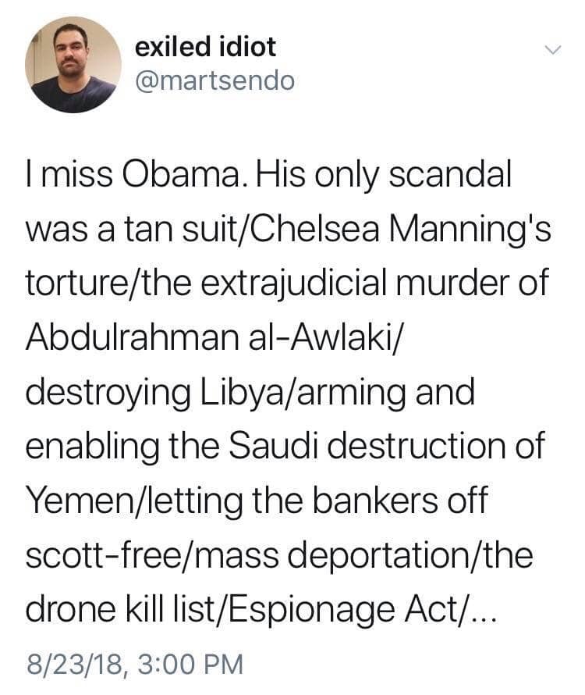Image resolution: width=585 pixels, height=695 pixels.
Task: Click the word Saudi in the tweet
Action: (273, 446)
